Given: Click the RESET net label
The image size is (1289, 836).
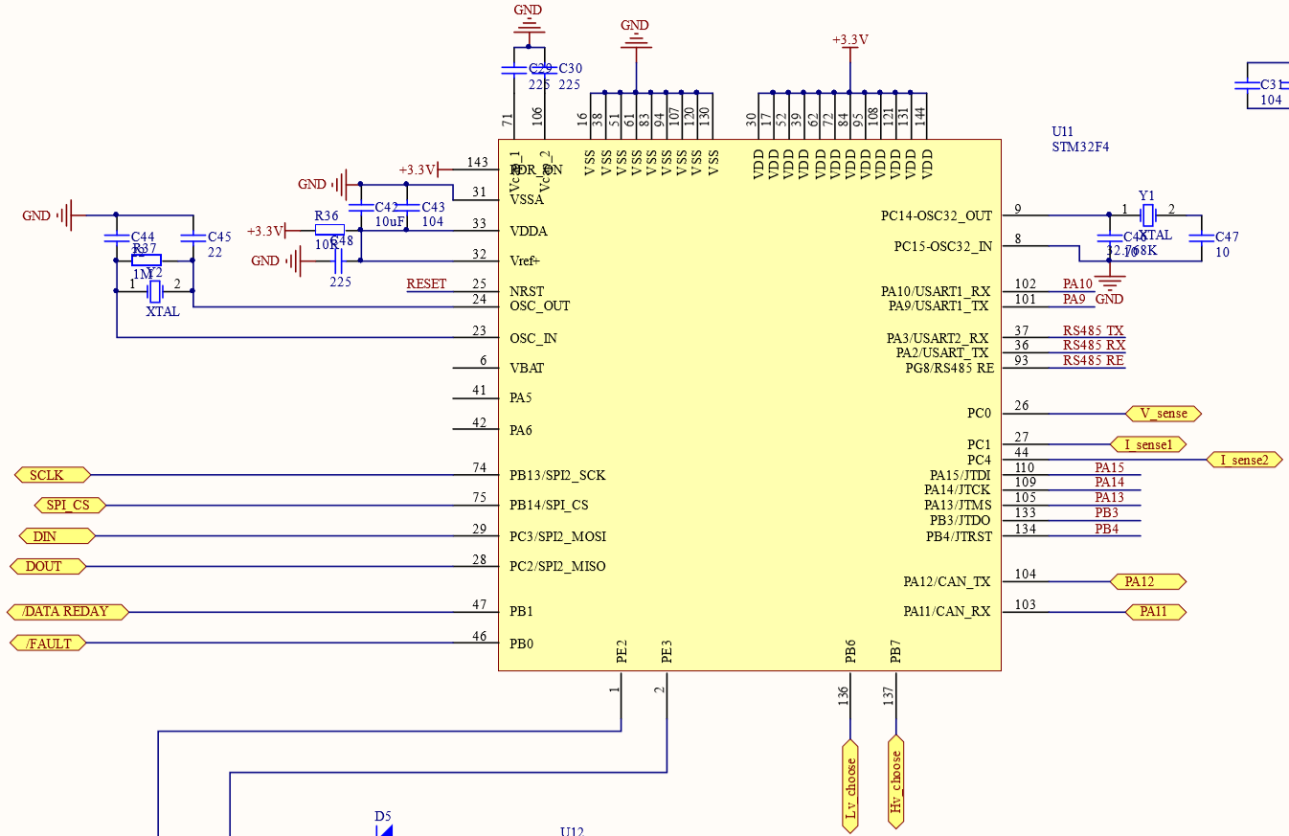Looking at the screenshot, I should (x=426, y=284).
